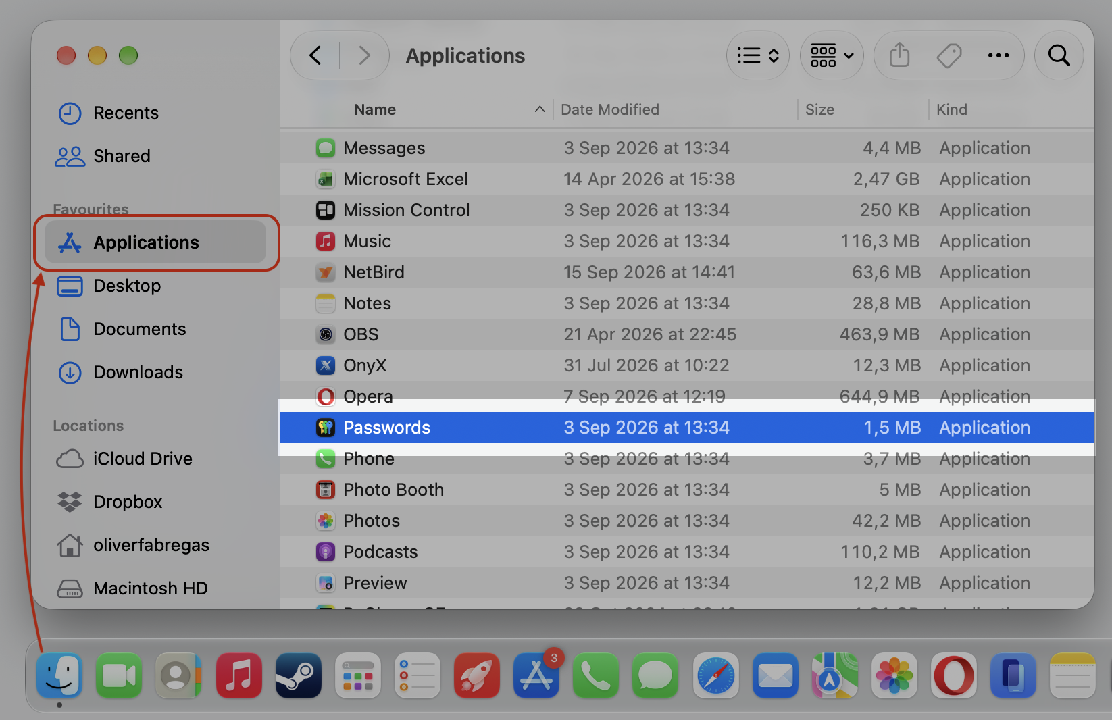This screenshot has height=720, width=1112.
Task: Select the Photo Booth row
Action: (x=687, y=490)
